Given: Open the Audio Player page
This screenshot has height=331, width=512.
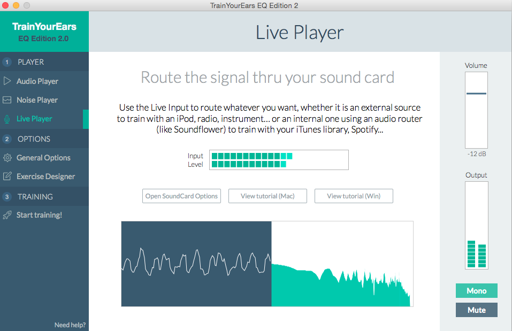Looking at the screenshot, I should (x=37, y=81).
